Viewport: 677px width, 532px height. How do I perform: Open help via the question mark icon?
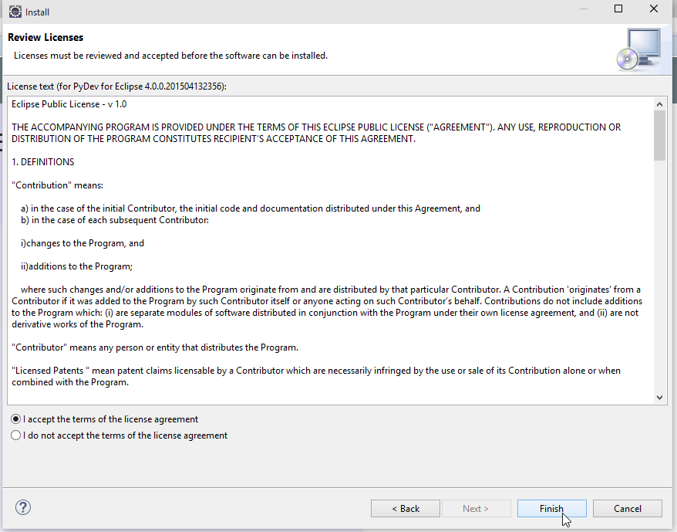[23, 507]
